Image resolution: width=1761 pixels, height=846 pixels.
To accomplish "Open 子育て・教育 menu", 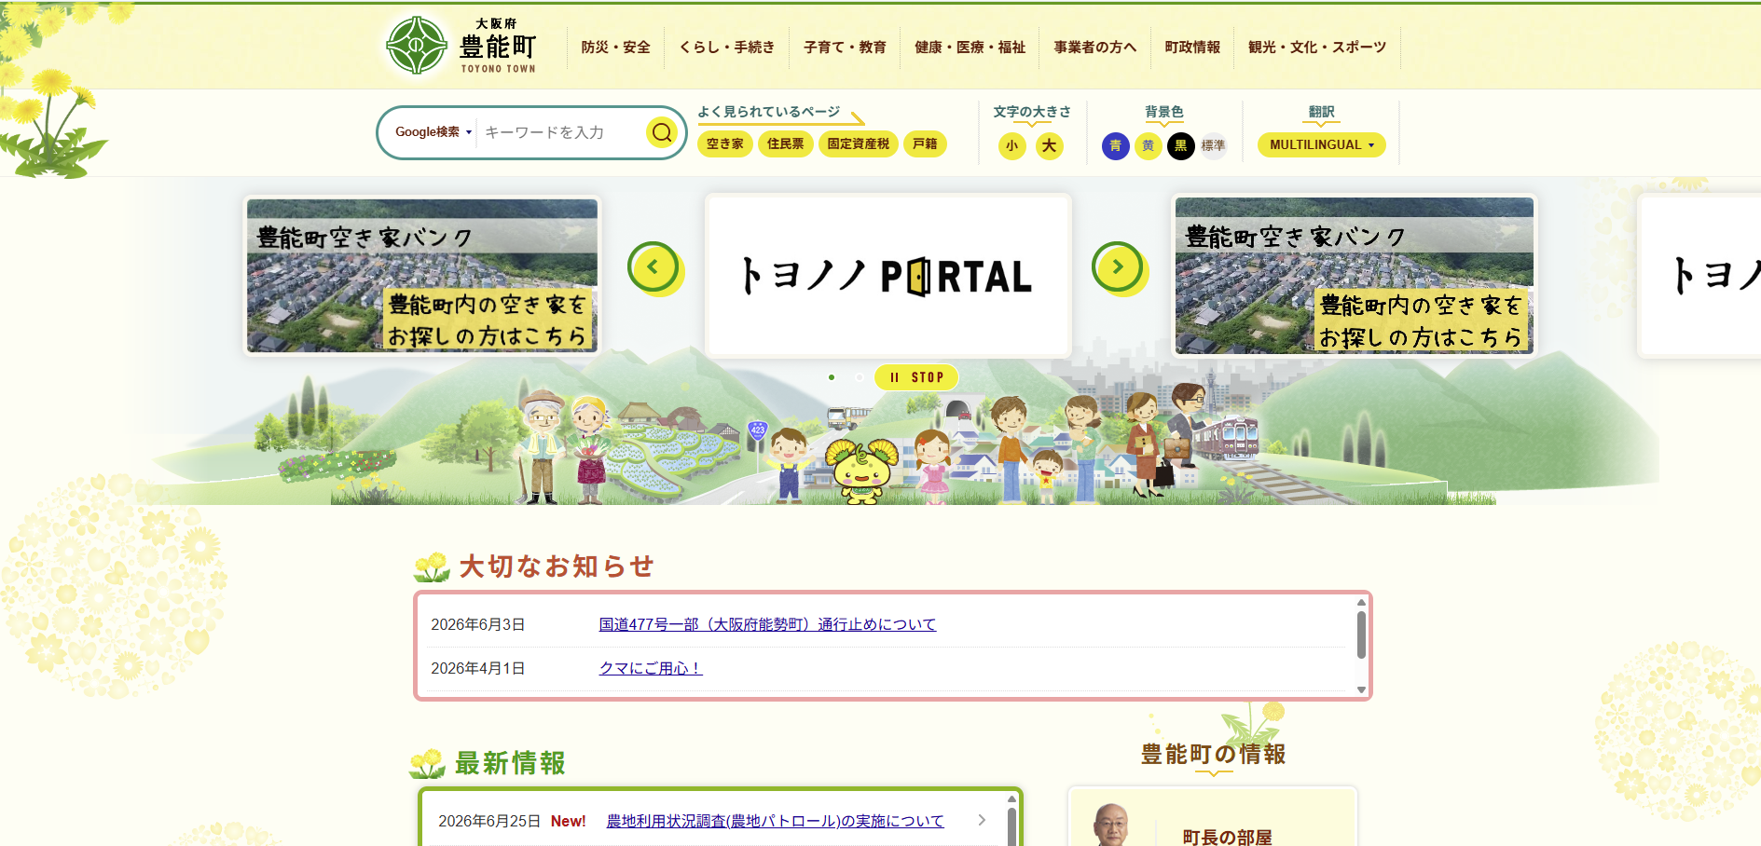I will click(x=846, y=47).
